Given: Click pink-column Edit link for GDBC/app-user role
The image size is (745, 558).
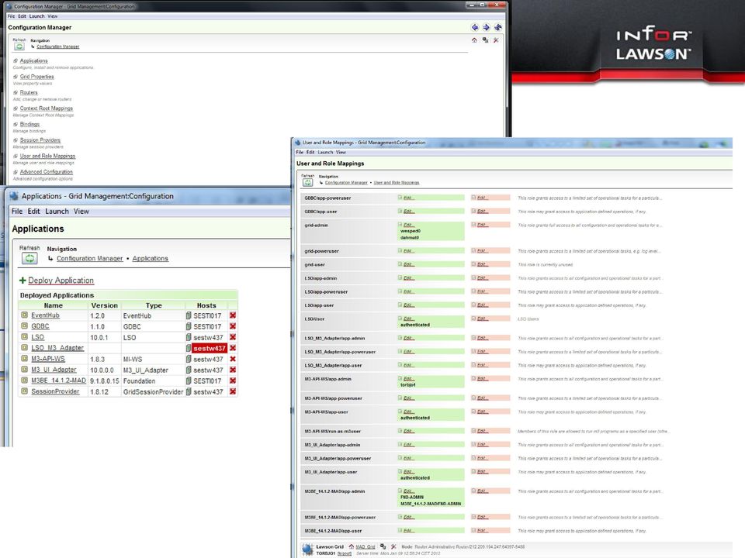Looking at the screenshot, I should tap(482, 211).
